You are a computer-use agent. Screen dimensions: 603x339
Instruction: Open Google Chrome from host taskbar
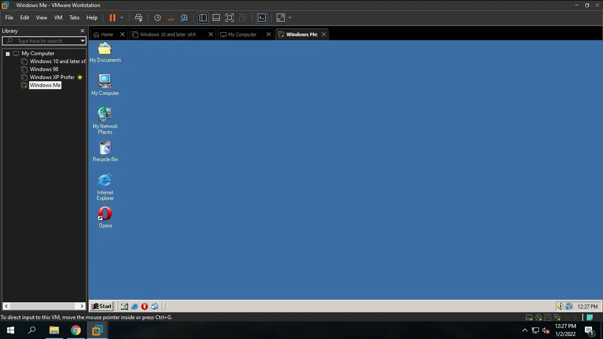pos(75,330)
